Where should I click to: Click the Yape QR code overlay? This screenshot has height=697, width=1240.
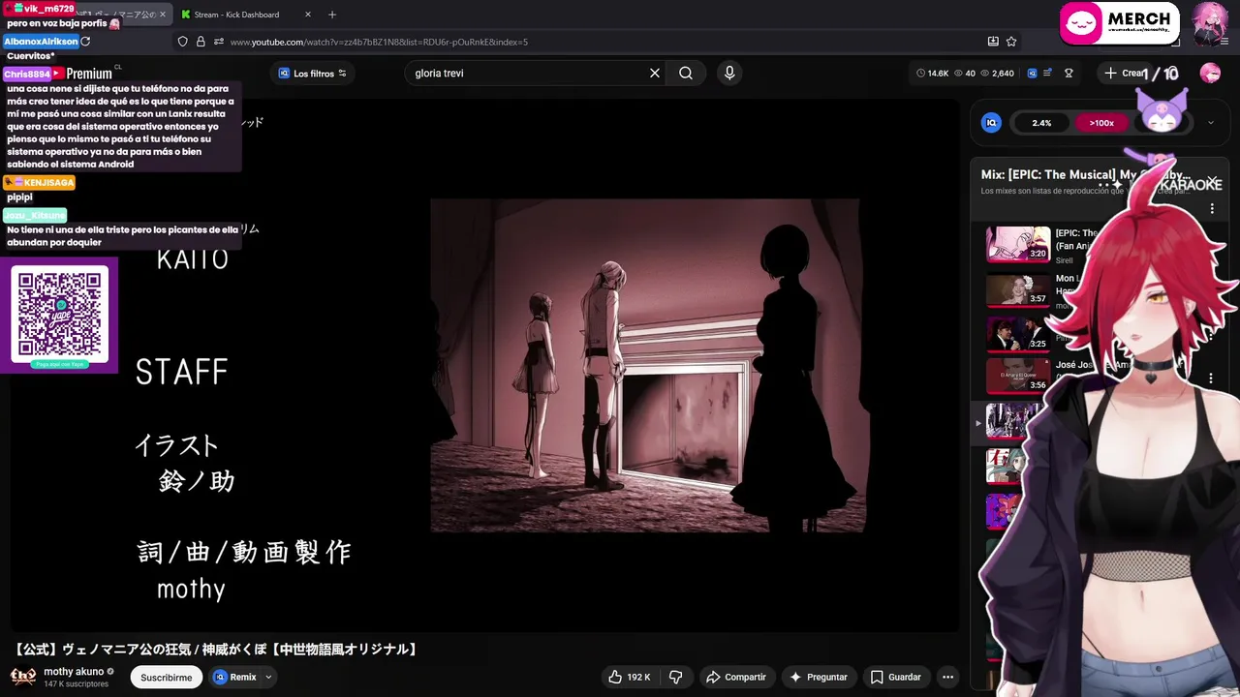[59, 315]
